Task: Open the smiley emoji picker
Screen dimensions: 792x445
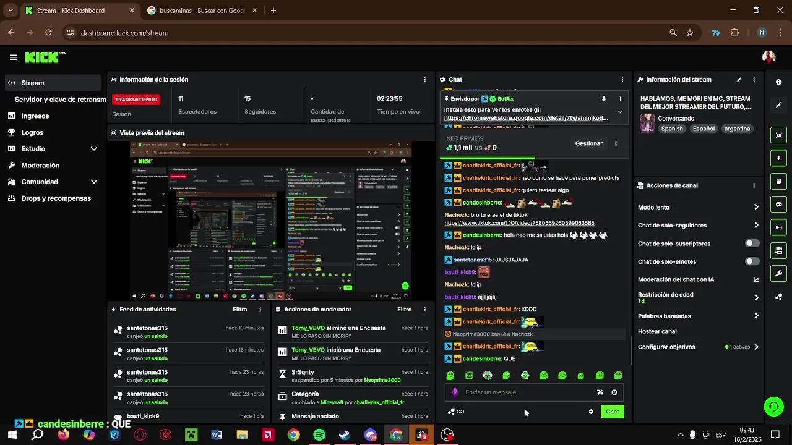Action: pyautogui.click(x=614, y=392)
